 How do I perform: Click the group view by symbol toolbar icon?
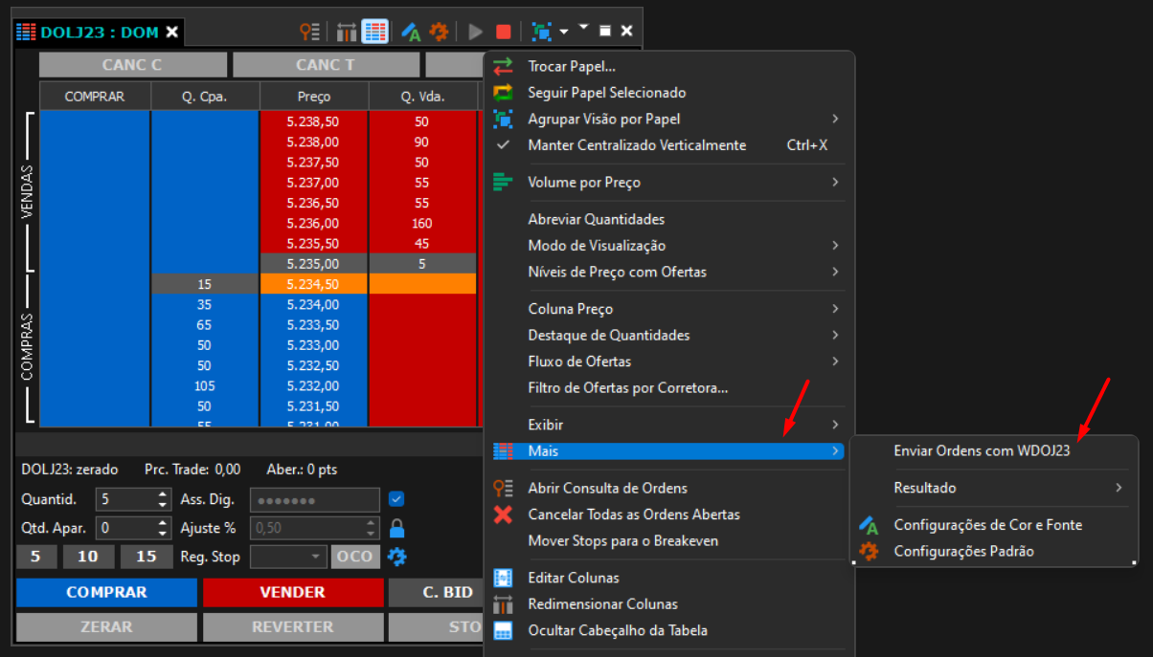coord(542,32)
